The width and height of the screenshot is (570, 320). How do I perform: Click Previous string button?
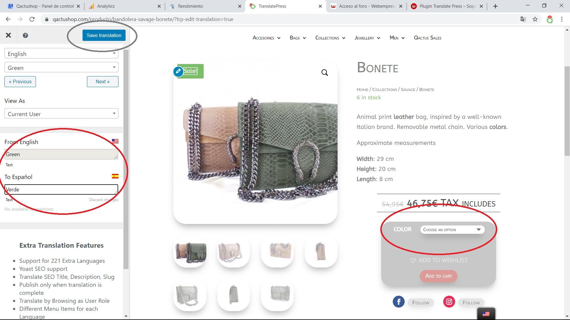click(x=20, y=81)
